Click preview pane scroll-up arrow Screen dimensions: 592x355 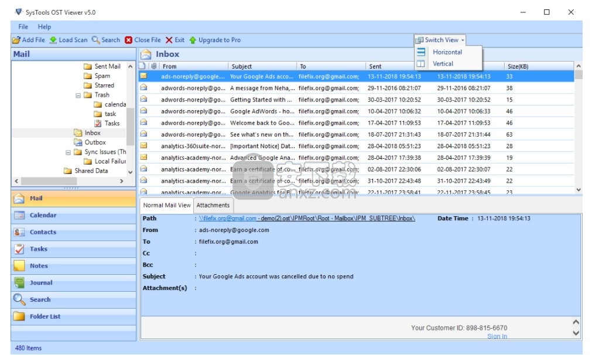pos(576,322)
